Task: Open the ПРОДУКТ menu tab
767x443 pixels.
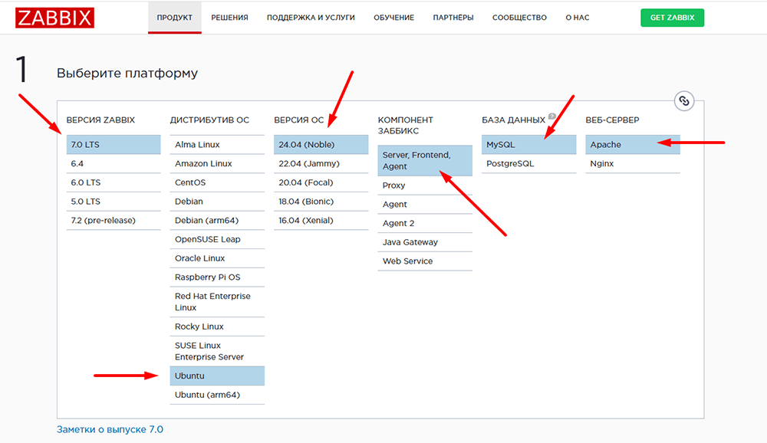Action: click(x=175, y=18)
